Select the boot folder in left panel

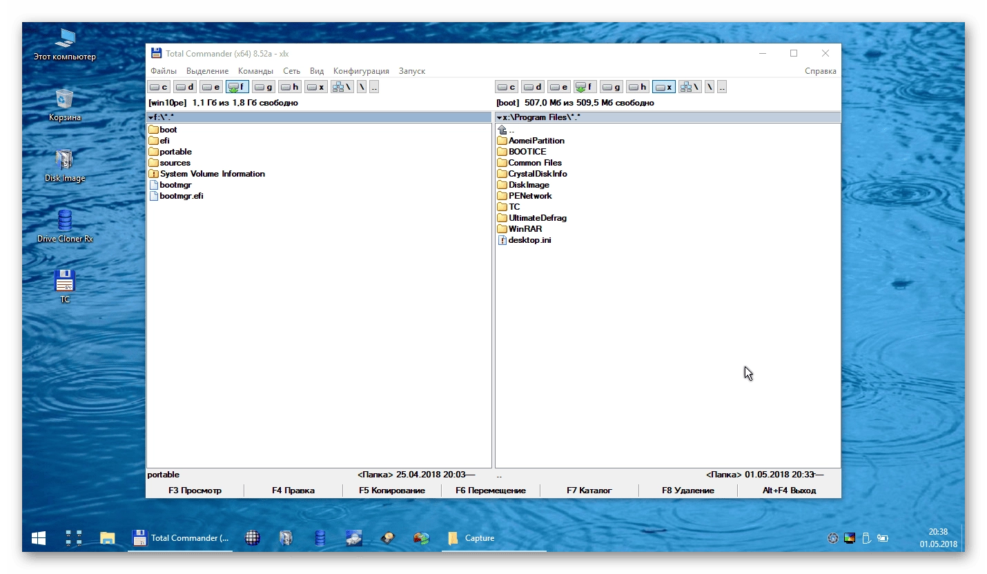click(163, 130)
